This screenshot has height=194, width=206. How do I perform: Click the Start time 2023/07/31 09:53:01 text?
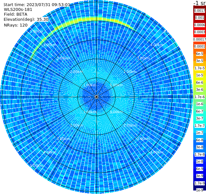pos(37,4)
